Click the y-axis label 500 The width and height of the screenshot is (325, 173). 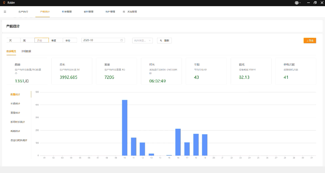click(x=37, y=92)
